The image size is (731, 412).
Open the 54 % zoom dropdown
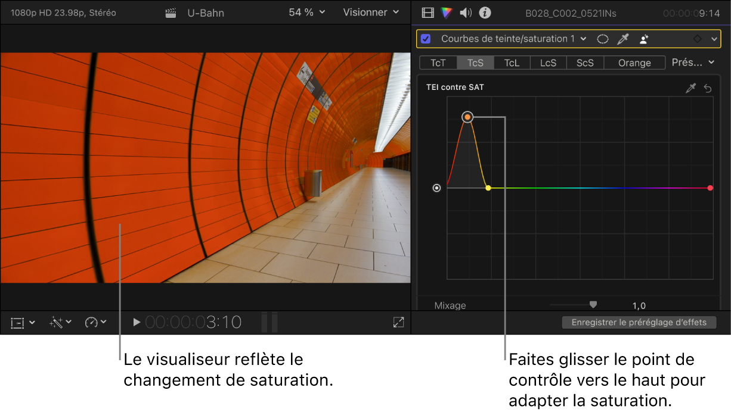tap(307, 13)
